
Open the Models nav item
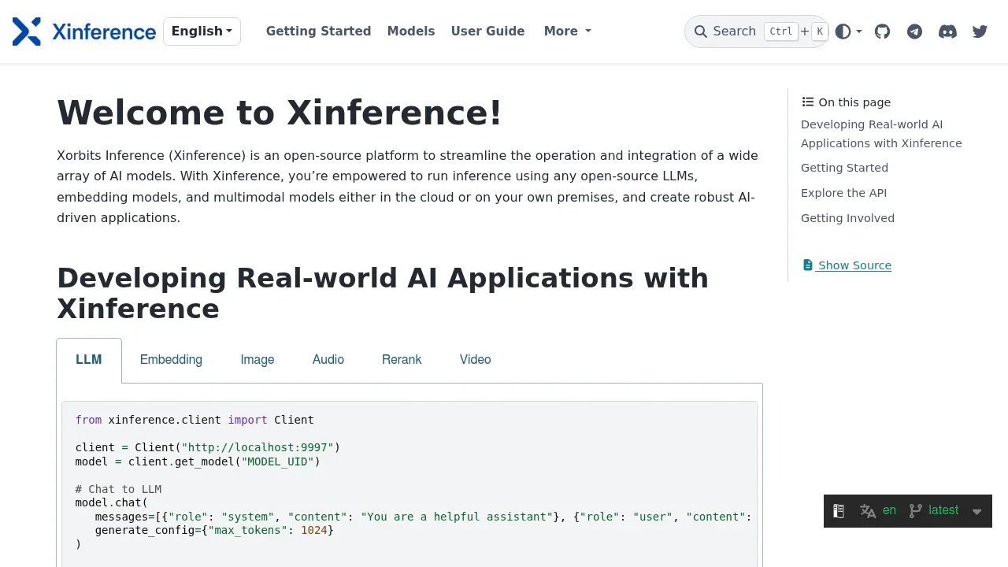(x=411, y=31)
